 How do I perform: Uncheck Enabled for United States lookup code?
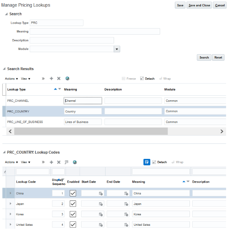coord(73,225)
